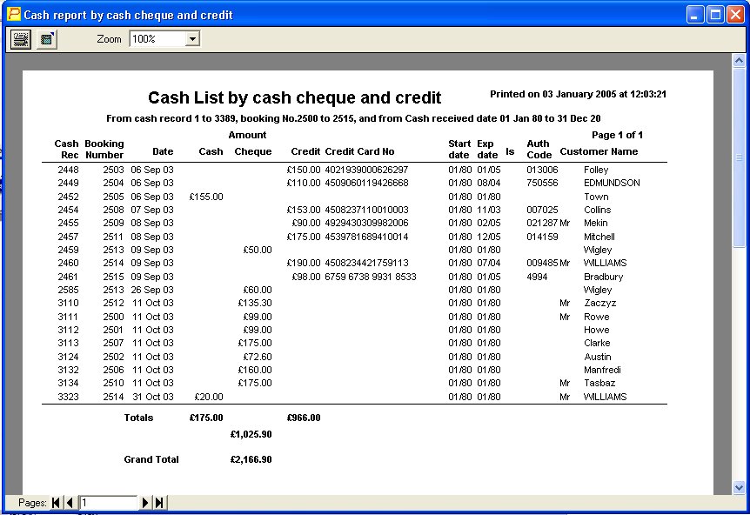Click the 'Page 1 of 1' label
This screenshot has height=515, width=750.
tap(617, 135)
